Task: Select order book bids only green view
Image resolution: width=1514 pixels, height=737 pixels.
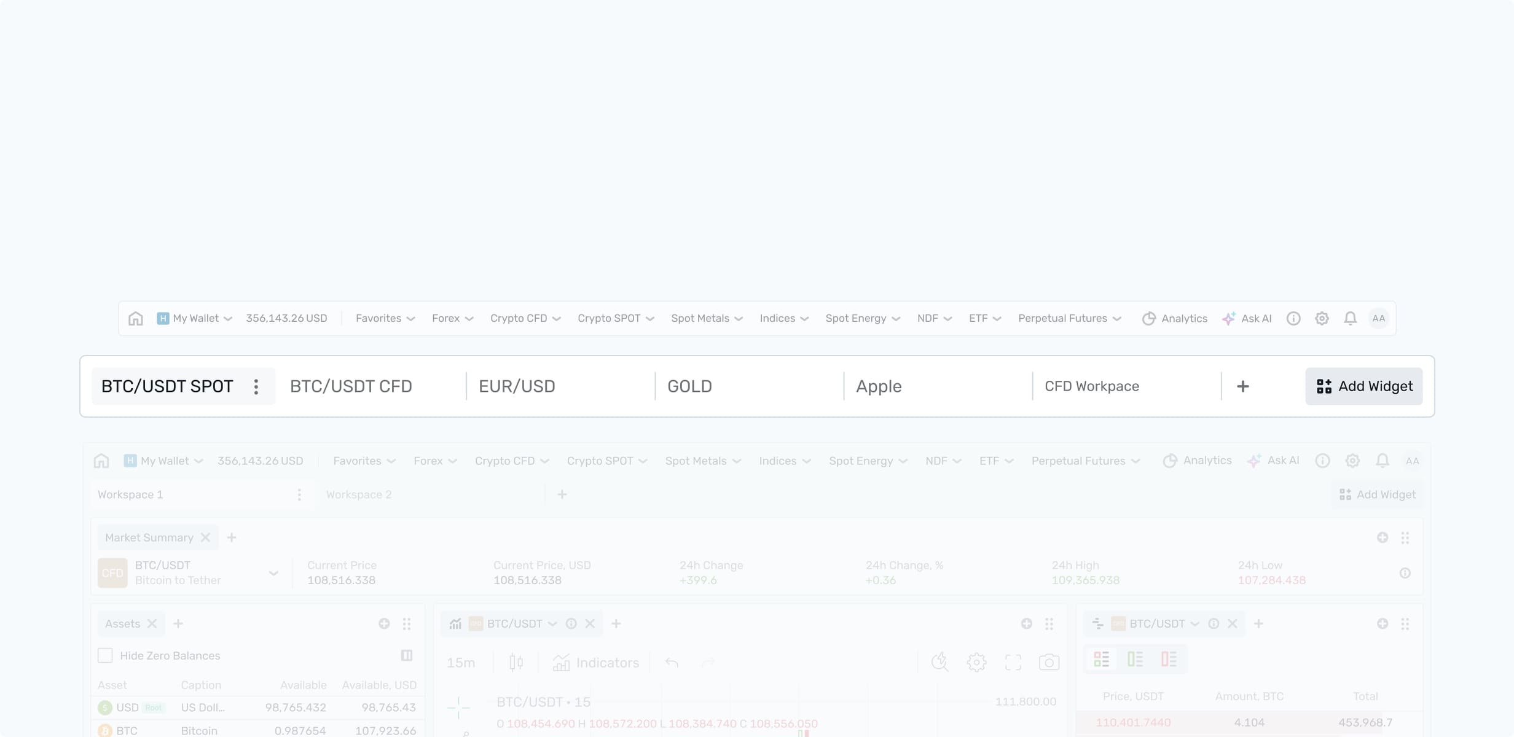Action: pos(1135,660)
